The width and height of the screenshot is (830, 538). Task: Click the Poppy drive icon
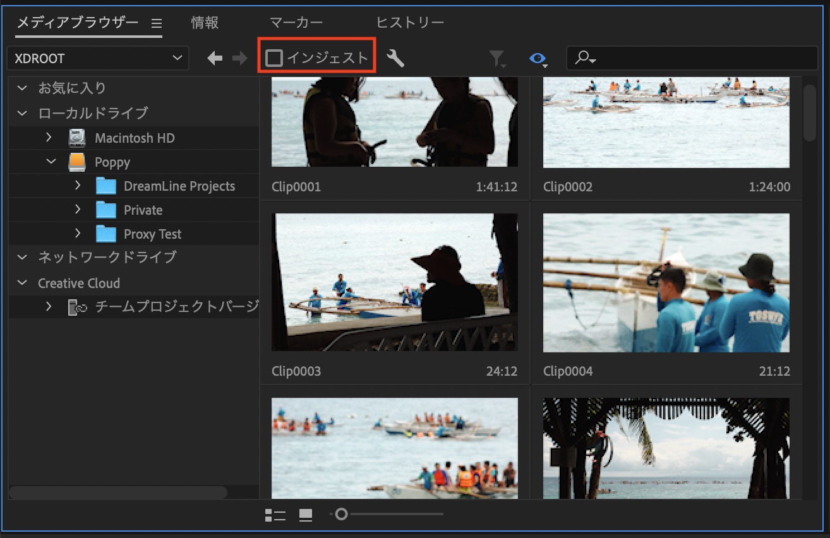click(x=77, y=162)
